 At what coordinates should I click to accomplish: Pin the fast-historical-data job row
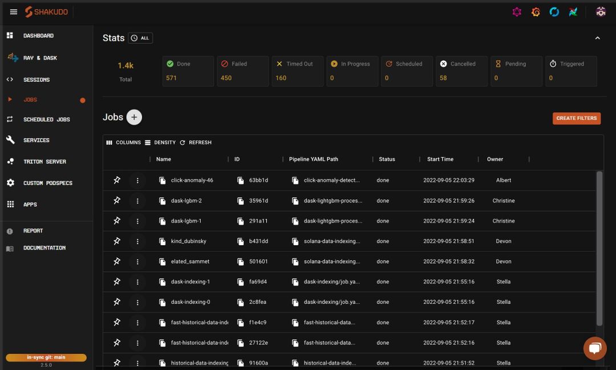click(117, 322)
